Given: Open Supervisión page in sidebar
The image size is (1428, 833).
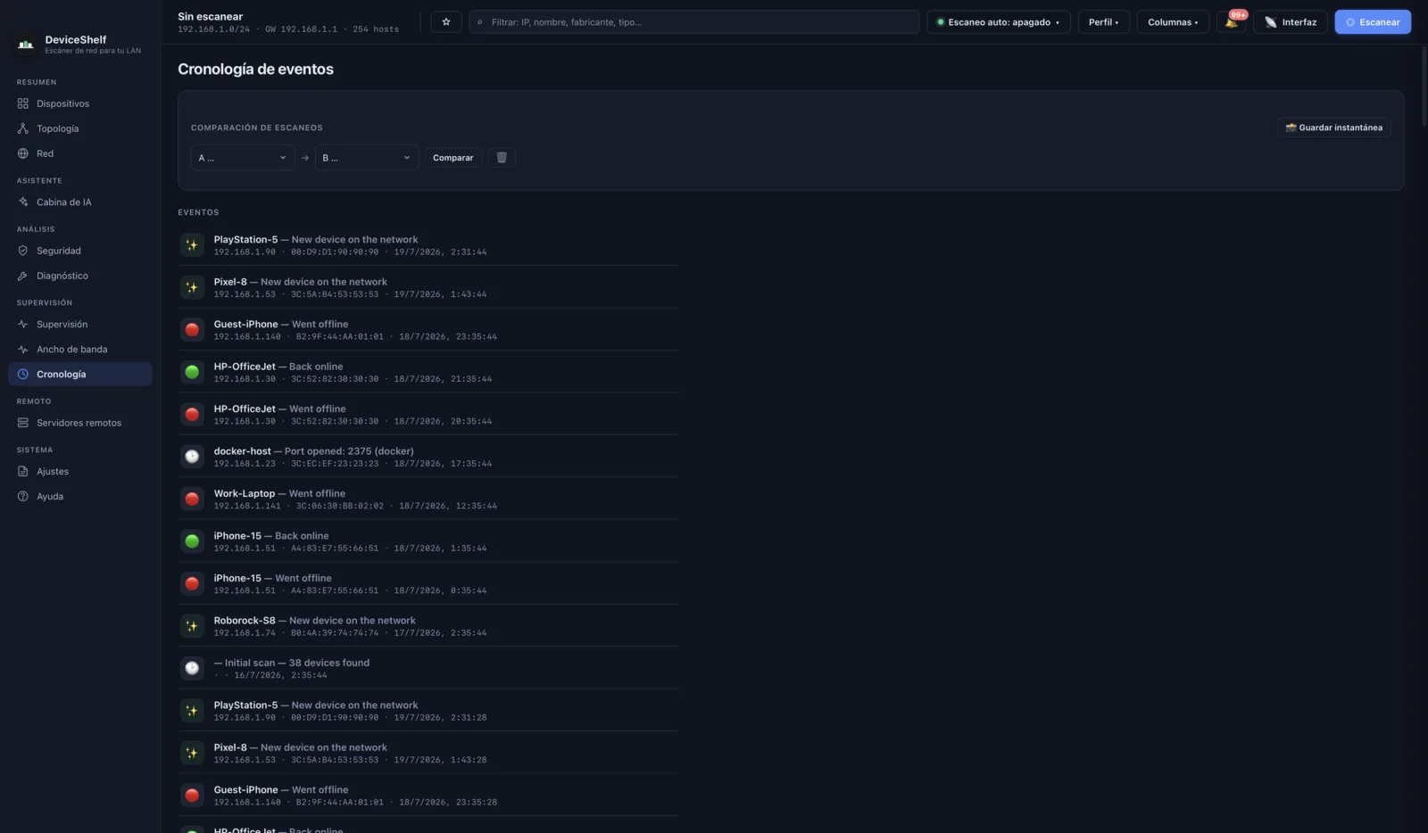Looking at the screenshot, I should coord(80,325).
